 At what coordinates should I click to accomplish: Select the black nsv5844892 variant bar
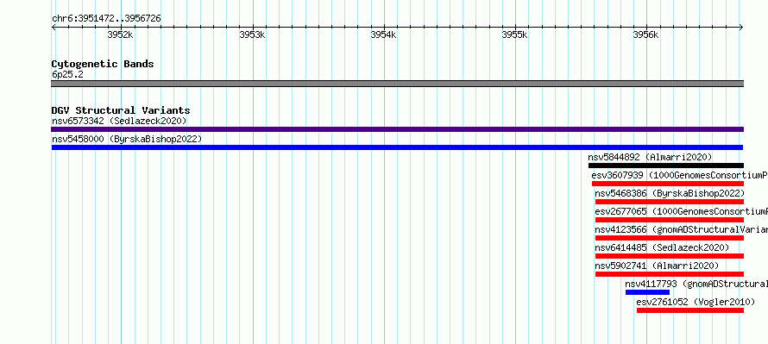coord(666,166)
